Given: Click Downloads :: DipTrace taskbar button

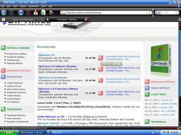Looking at the screenshot, I should click(x=33, y=132).
